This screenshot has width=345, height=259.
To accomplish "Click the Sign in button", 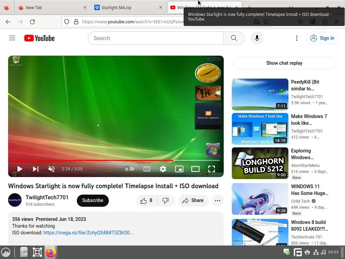I will pos(322,38).
